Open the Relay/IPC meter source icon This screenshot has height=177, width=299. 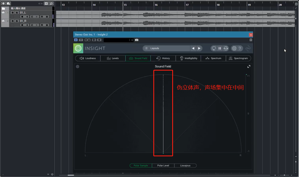[x=226, y=48]
